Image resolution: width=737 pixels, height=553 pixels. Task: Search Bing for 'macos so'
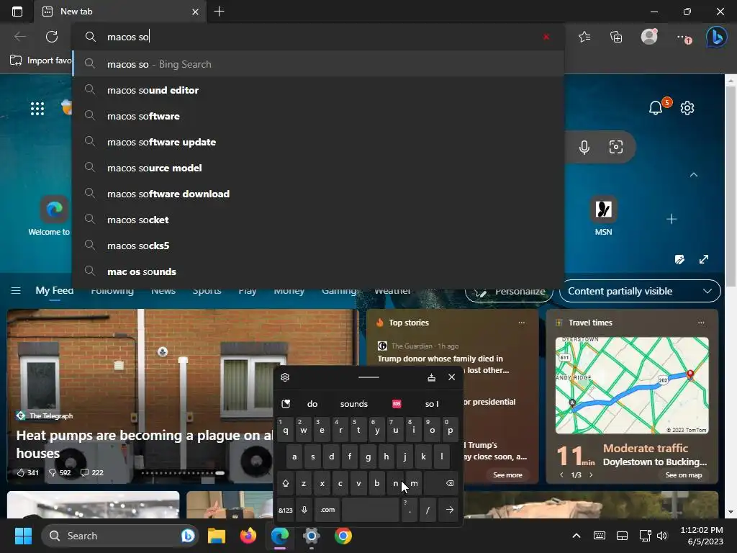(318, 64)
